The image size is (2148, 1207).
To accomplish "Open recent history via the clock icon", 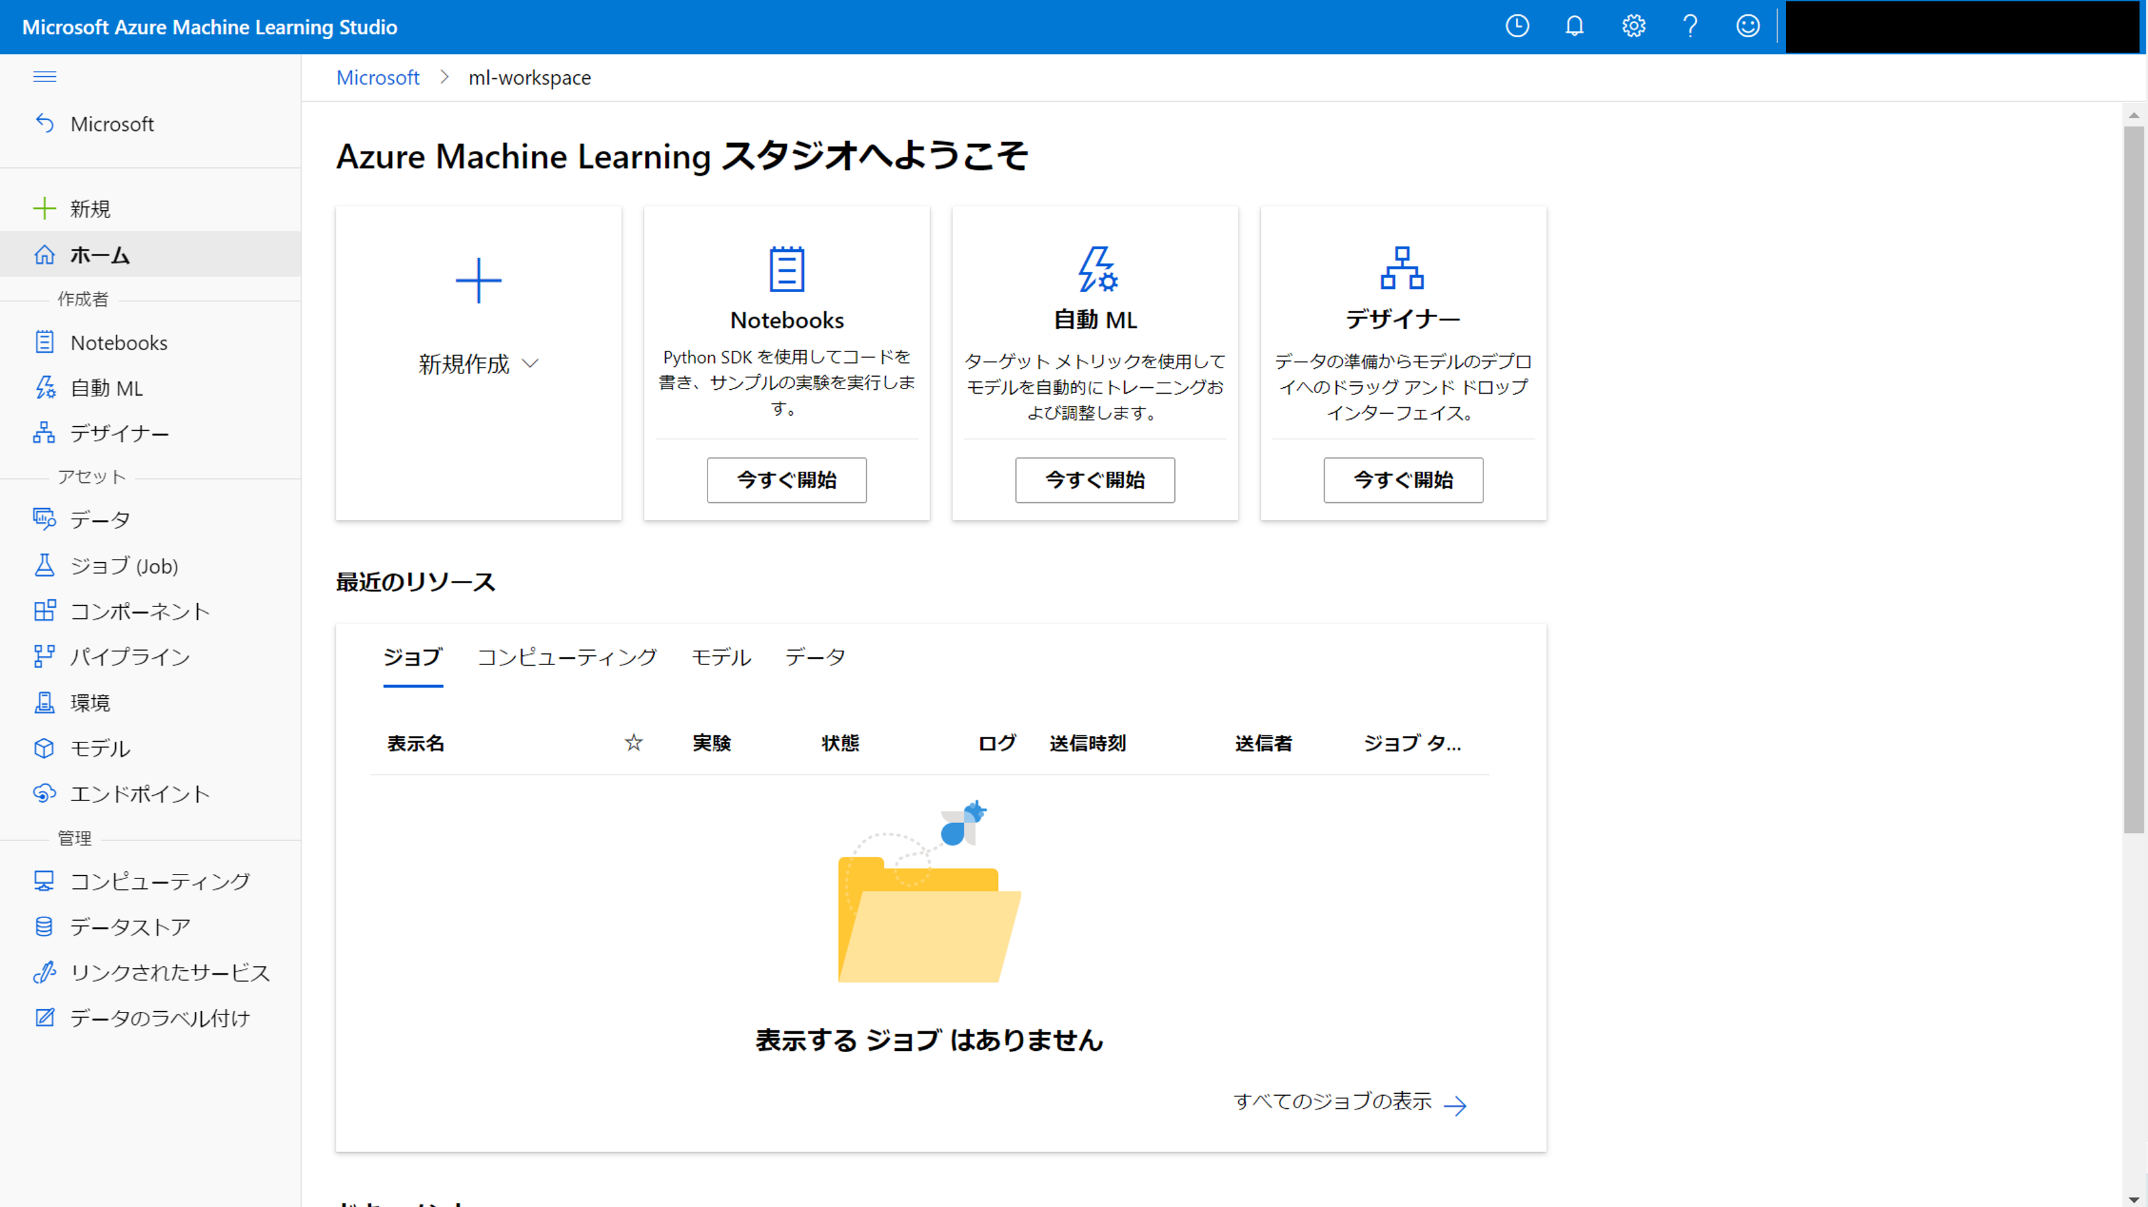I will (1518, 26).
